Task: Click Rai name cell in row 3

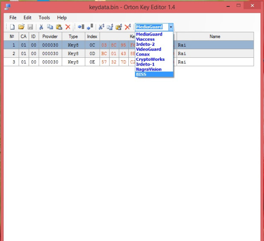Action: [215, 62]
